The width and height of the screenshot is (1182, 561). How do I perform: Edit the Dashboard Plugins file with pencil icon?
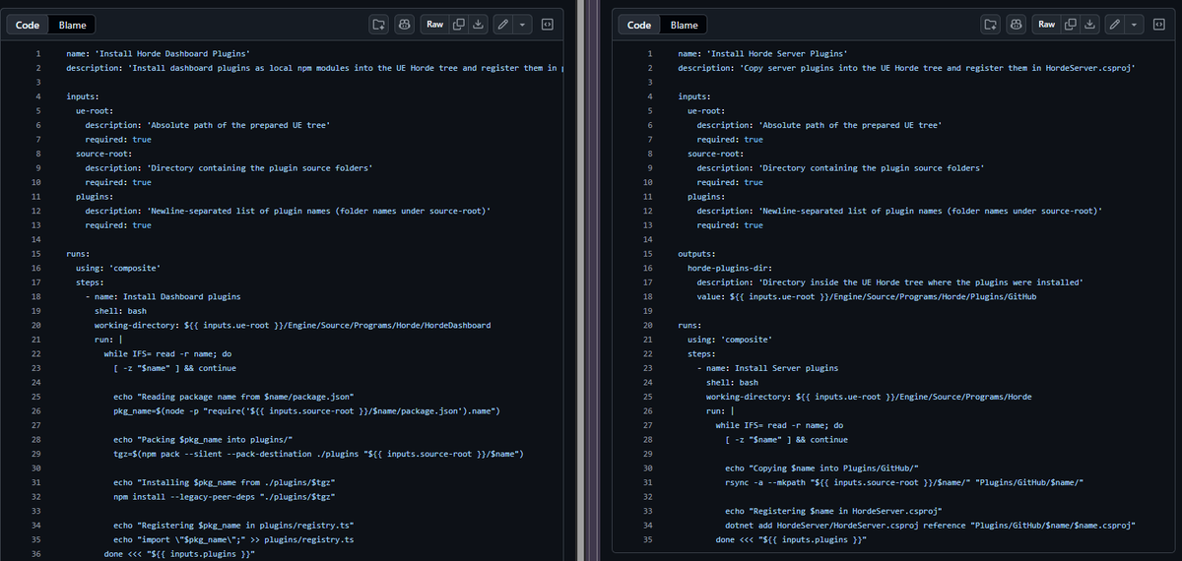coord(501,24)
